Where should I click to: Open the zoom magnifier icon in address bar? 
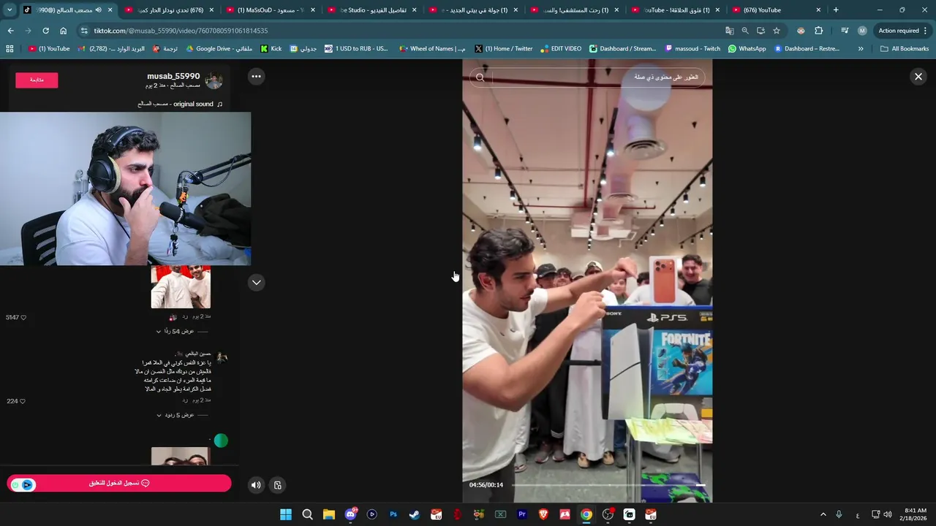pyautogui.click(x=745, y=31)
